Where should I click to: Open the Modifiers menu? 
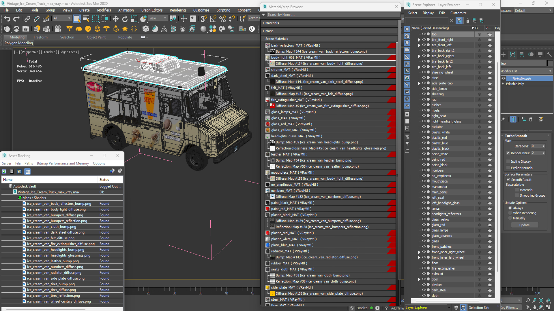(x=104, y=10)
